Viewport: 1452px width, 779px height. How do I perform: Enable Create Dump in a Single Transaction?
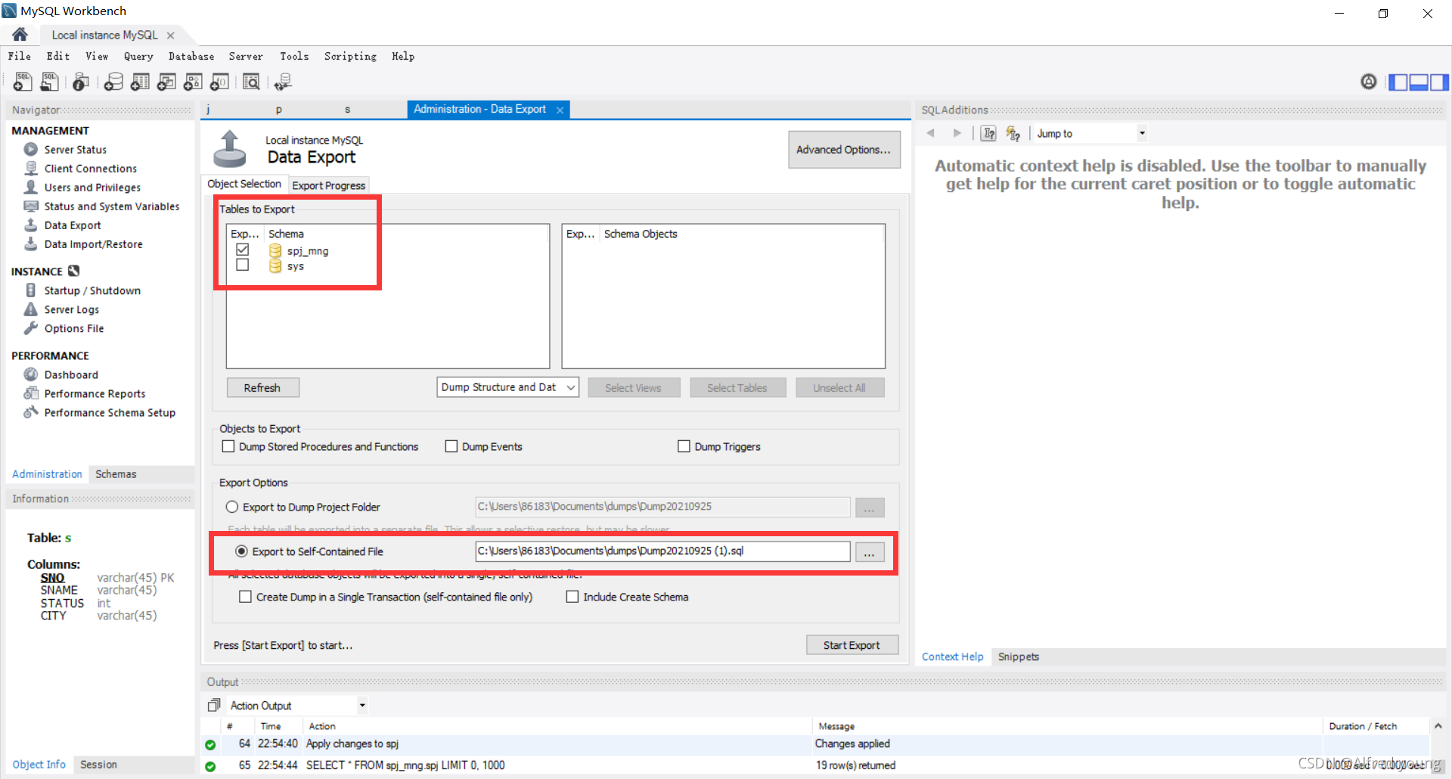(245, 597)
